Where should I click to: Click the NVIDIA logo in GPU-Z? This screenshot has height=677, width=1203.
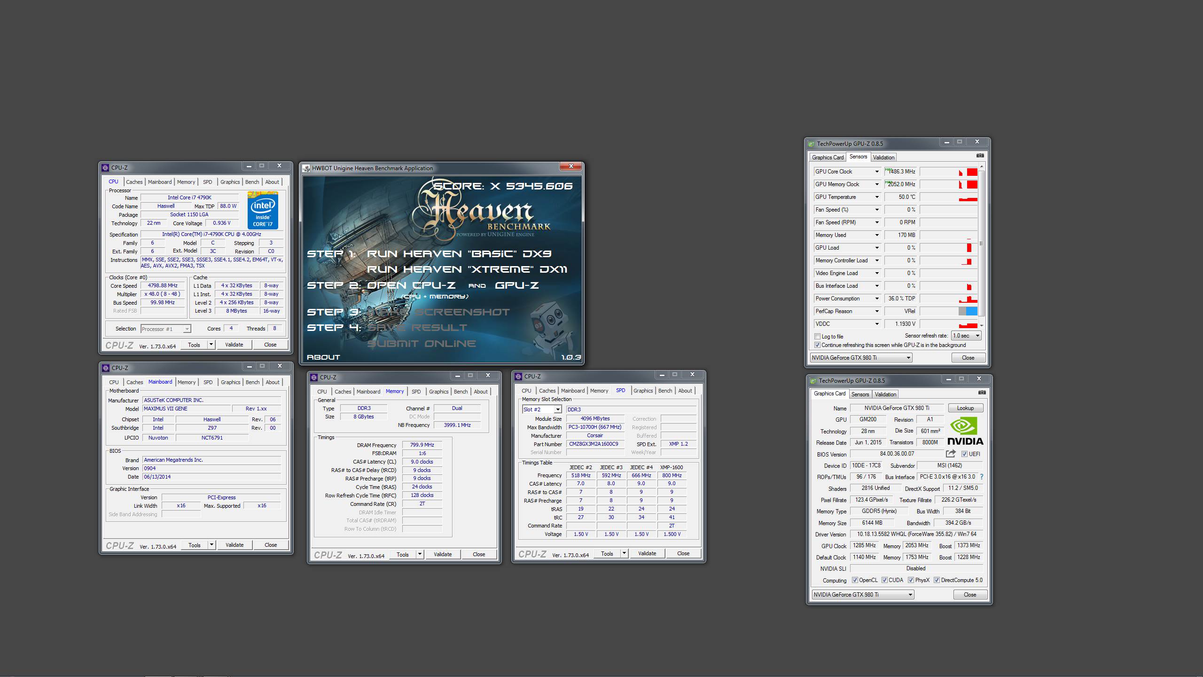pyautogui.click(x=965, y=431)
